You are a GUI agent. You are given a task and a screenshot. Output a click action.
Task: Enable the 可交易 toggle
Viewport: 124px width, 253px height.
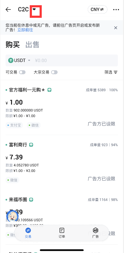pyautogui.click(x=22, y=72)
